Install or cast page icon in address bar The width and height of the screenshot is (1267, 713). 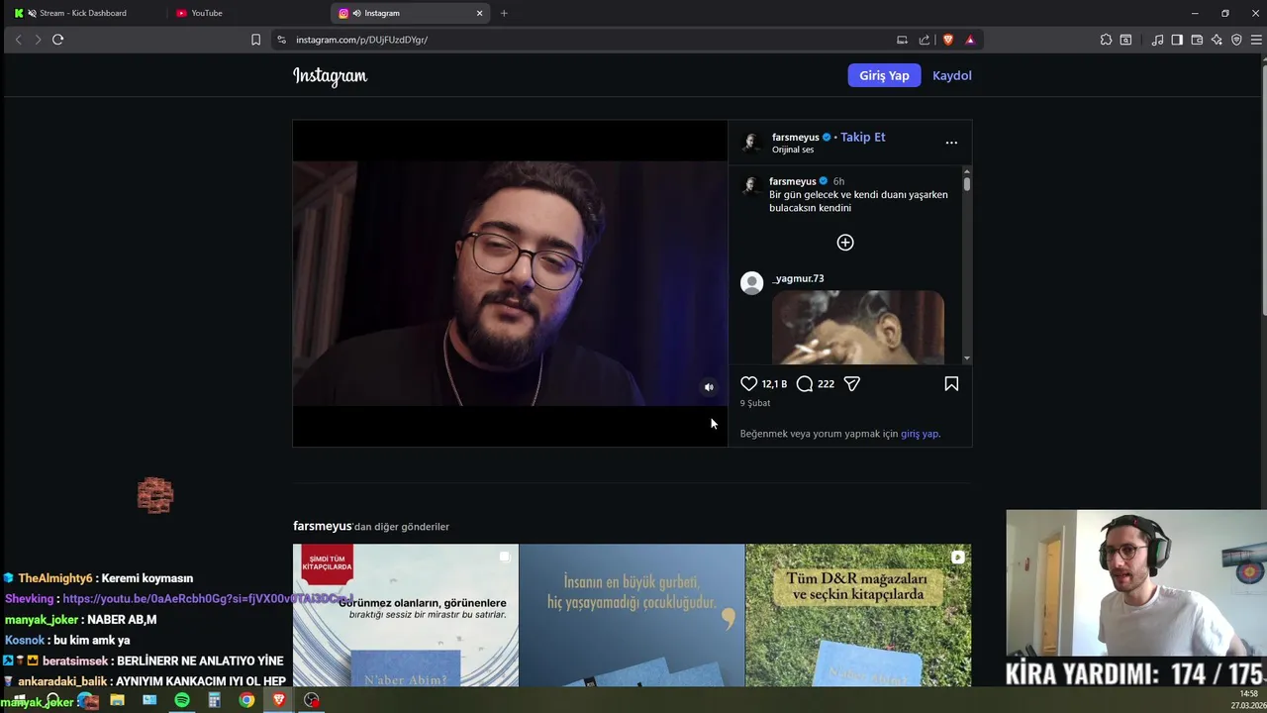click(902, 40)
